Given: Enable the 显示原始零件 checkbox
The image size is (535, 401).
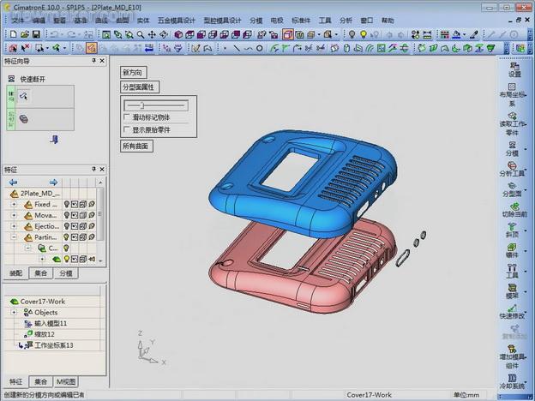Looking at the screenshot, I should (127, 129).
